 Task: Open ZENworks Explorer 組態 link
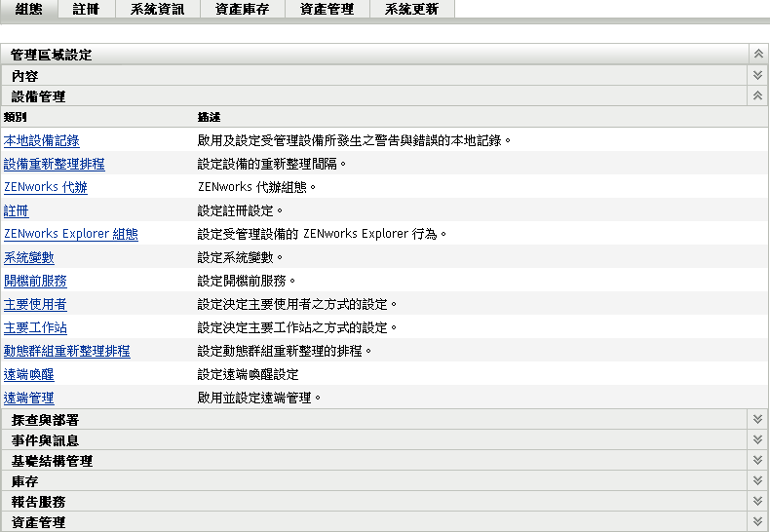[71, 234]
